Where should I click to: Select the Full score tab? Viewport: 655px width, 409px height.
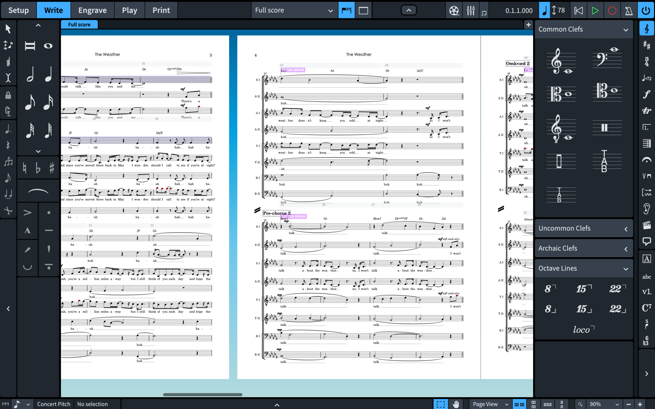tap(79, 24)
